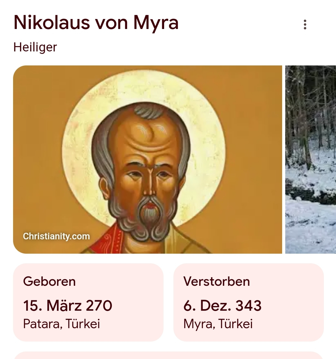
Task: Click the Nikolaus von Myra title
Action: click(x=96, y=23)
